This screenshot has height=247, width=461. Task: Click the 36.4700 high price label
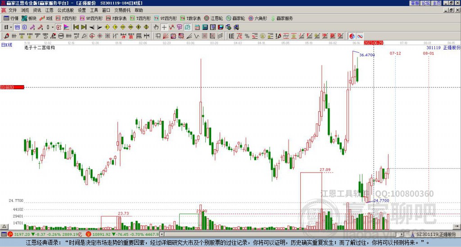367,55
